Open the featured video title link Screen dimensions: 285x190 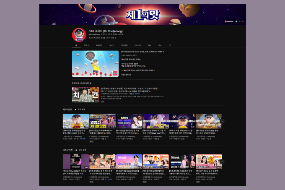[142, 52]
